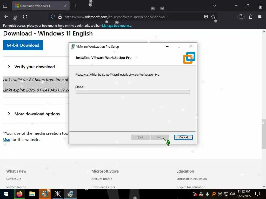Click the page vertical scrollbar thumb
The width and height of the screenshot is (266, 199).
pos(264,134)
